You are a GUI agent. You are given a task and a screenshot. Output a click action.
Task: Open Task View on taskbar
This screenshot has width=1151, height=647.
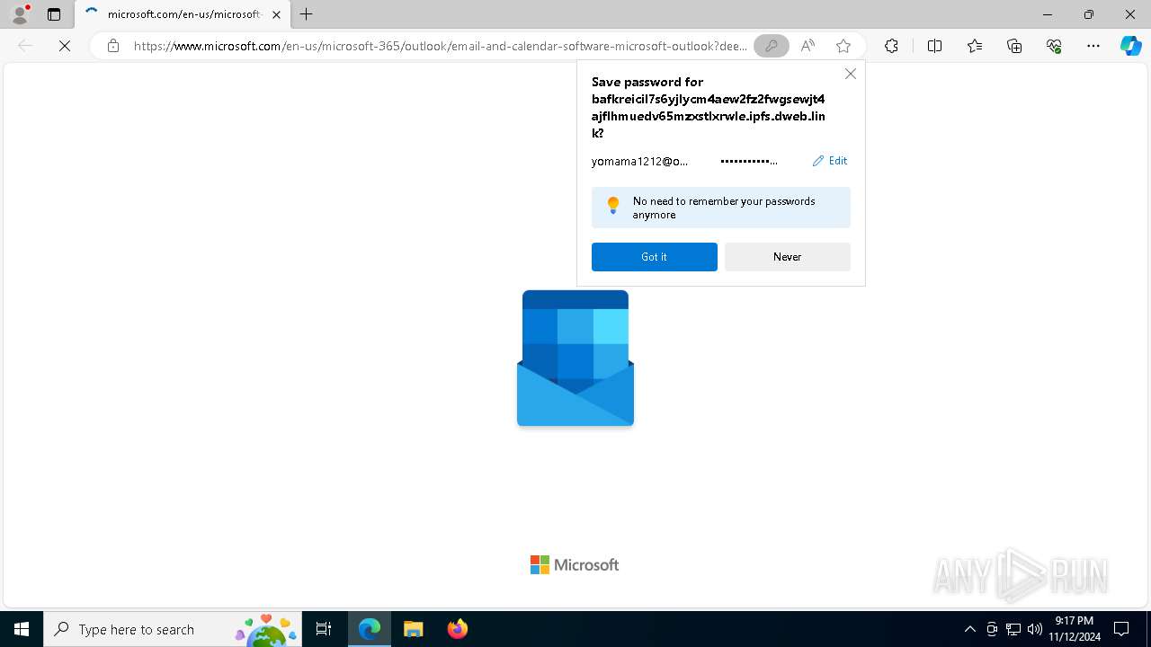pos(324,629)
